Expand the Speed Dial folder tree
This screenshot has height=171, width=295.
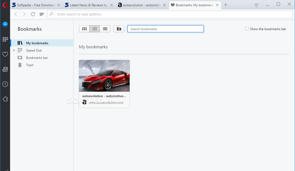(14, 50)
